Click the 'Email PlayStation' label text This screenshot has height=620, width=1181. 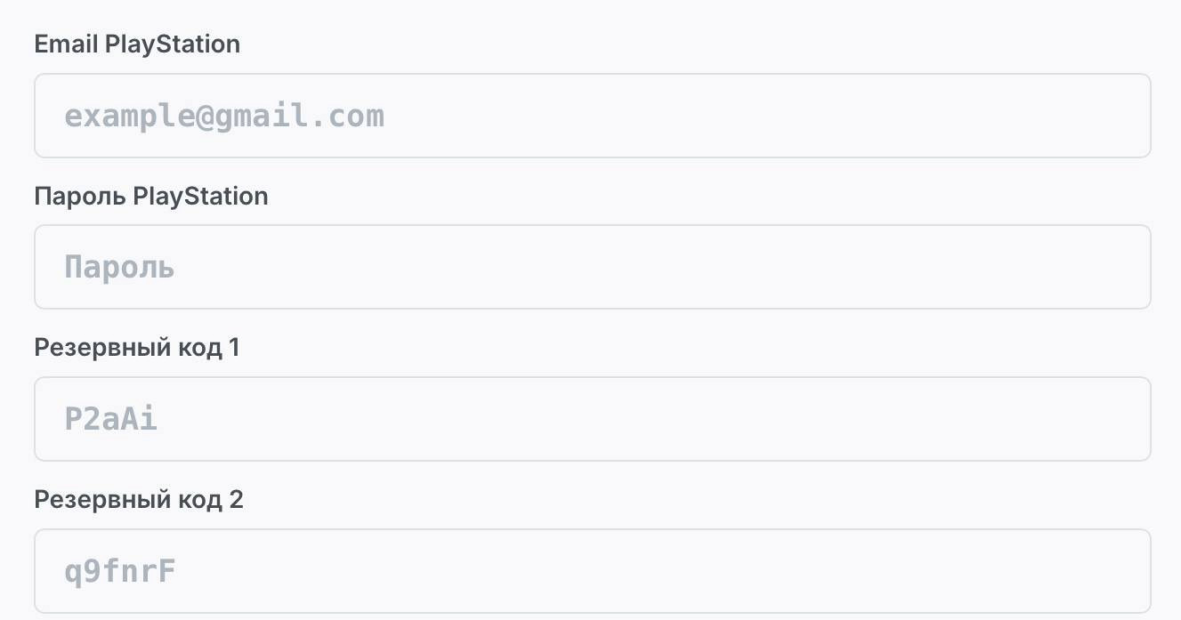pyautogui.click(x=137, y=44)
